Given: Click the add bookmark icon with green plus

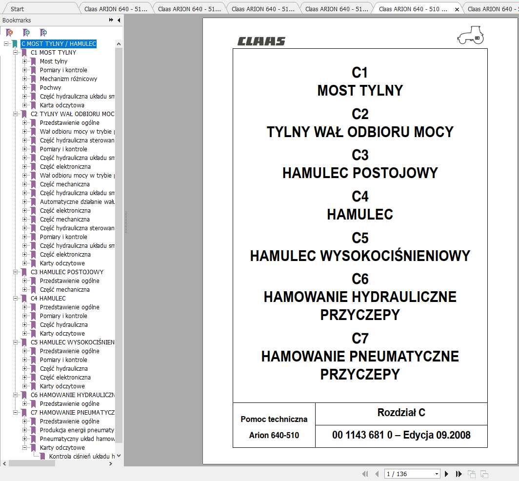Looking at the screenshot, I should click(x=26, y=33).
